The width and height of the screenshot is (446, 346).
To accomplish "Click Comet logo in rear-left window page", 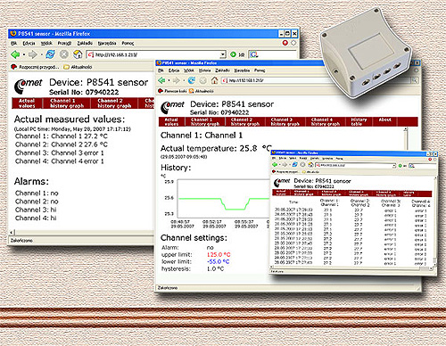I will 29,86.
